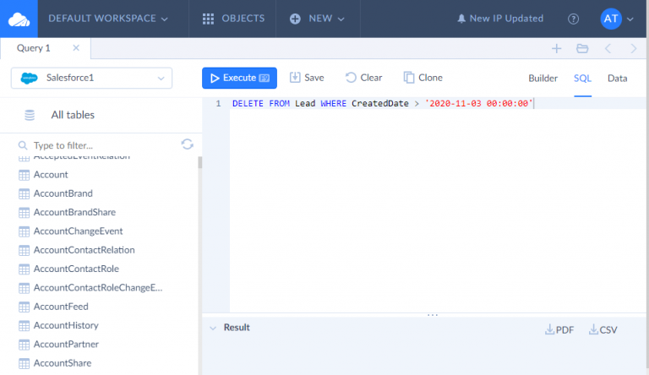Switch to the Builder view
The height and width of the screenshot is (375, 649).
pos(543,78)
